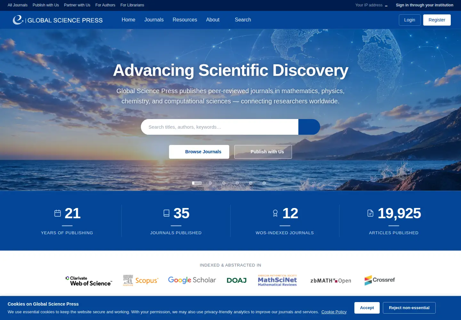This screenshot has width=461, height=320.
Task: Open For Authors link
Action: pyautogui.click(x=105, y=5)
